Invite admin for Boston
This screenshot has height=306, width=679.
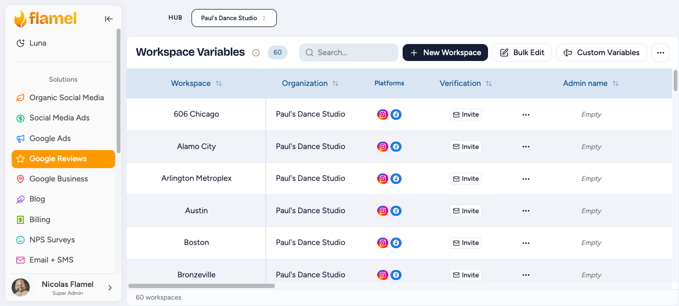[466, 243]
